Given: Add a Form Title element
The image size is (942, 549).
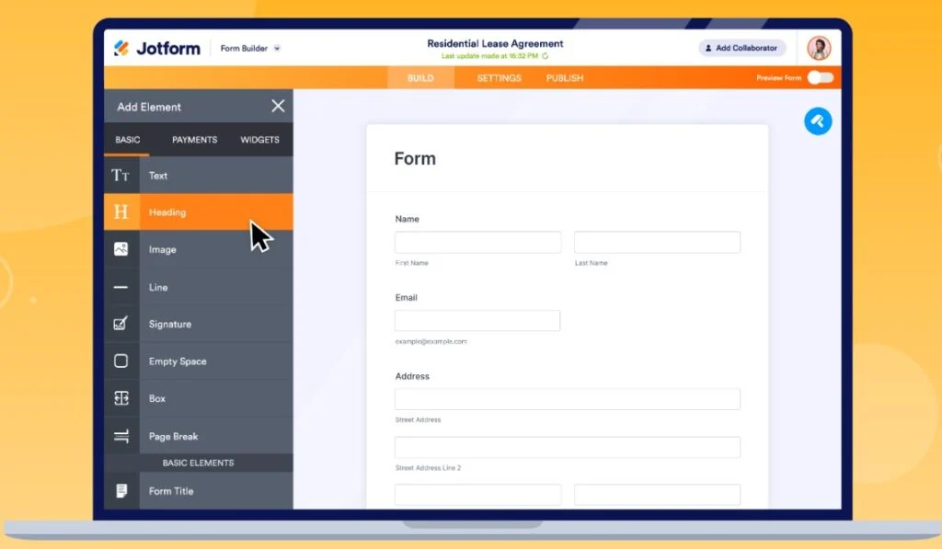Looking at the screenshot, I should click(x=121, y=490).
